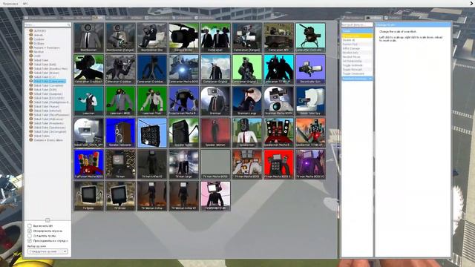Viewport: 475px width, 267px height.
Task: Pick the Cameraman Titan icon on cyan background
Action: [279, 69]
